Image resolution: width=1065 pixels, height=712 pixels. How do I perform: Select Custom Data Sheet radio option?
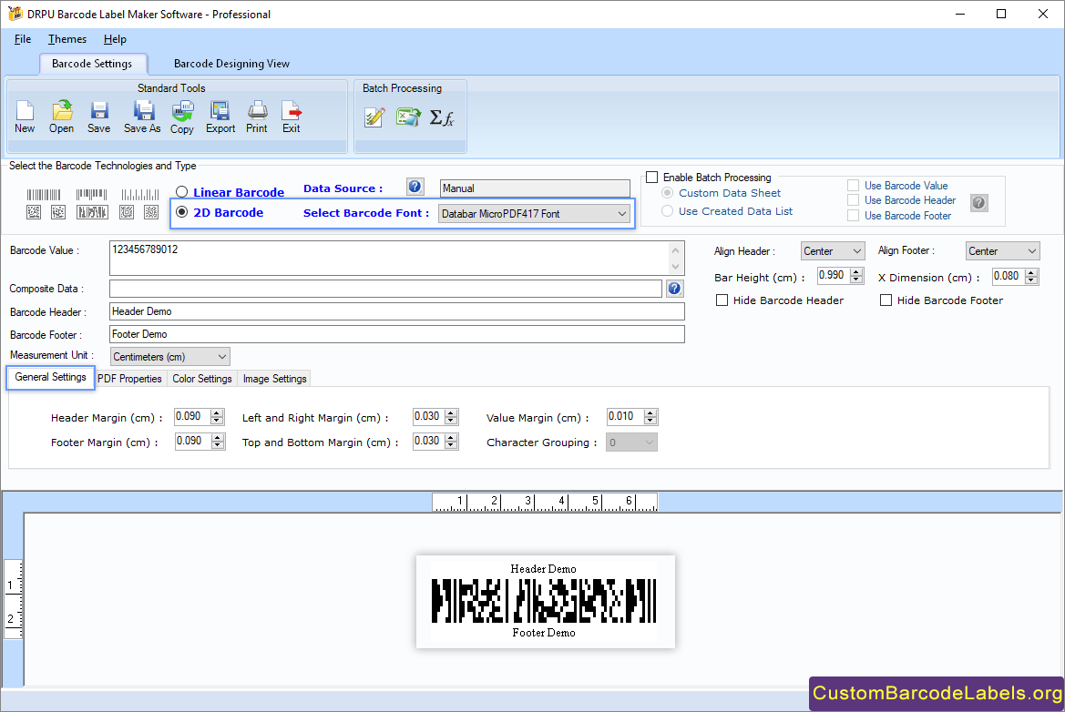667,193
